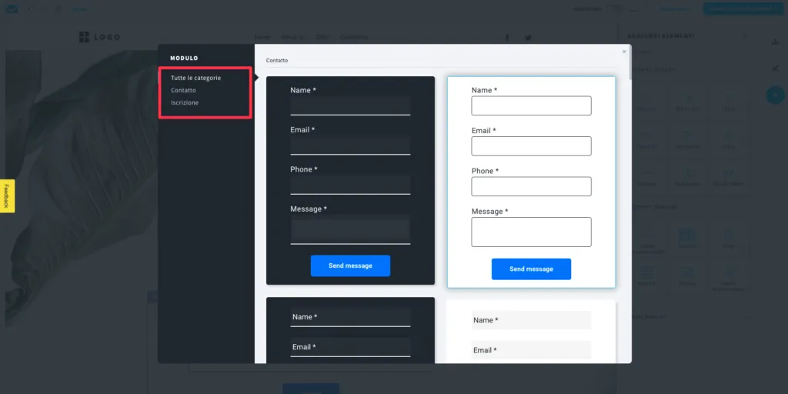Click Send message button on dark template
788x394 pixels.
click(350, 265)
